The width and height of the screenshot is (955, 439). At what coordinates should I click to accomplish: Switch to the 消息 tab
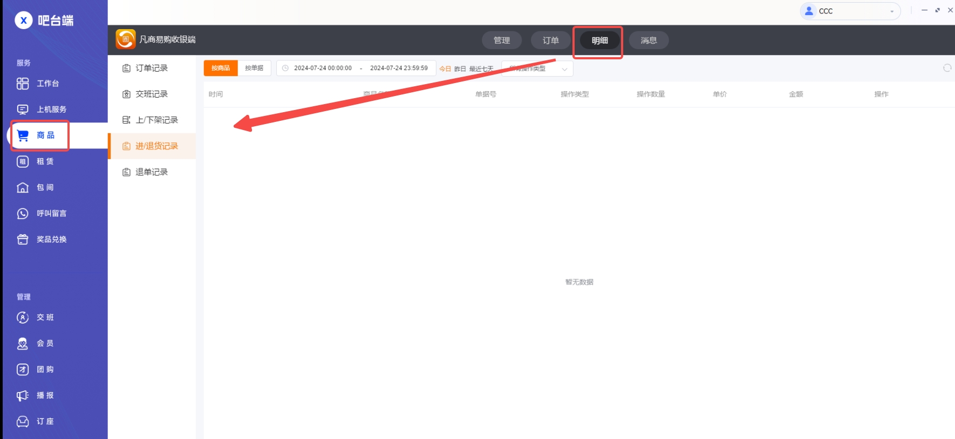(649, 40)
